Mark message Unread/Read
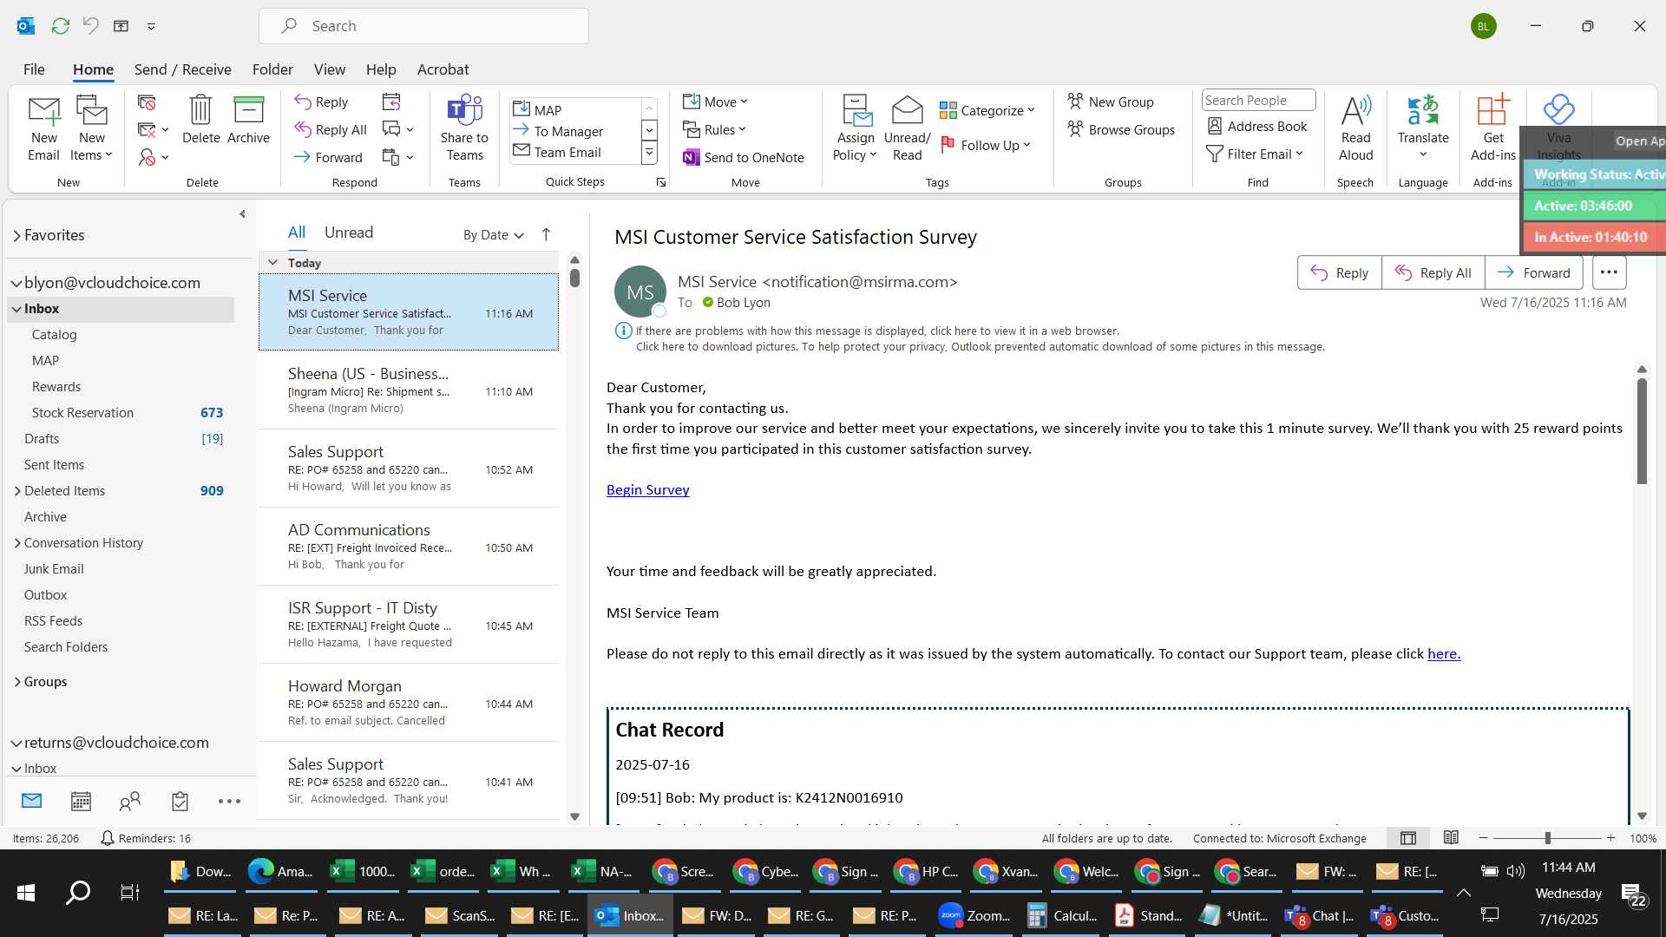The height and width of the screenshot is (937, 1666). coord(907,128)
